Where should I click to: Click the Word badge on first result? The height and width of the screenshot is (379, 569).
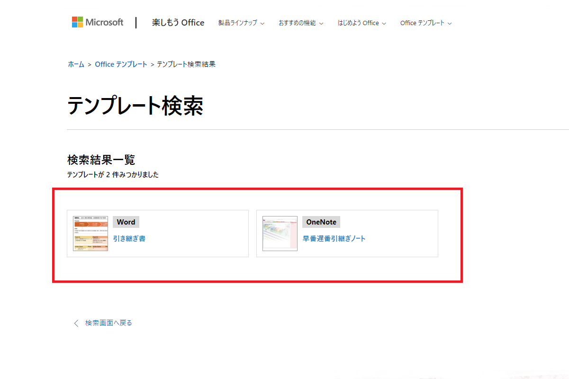[x=126, y=222]
